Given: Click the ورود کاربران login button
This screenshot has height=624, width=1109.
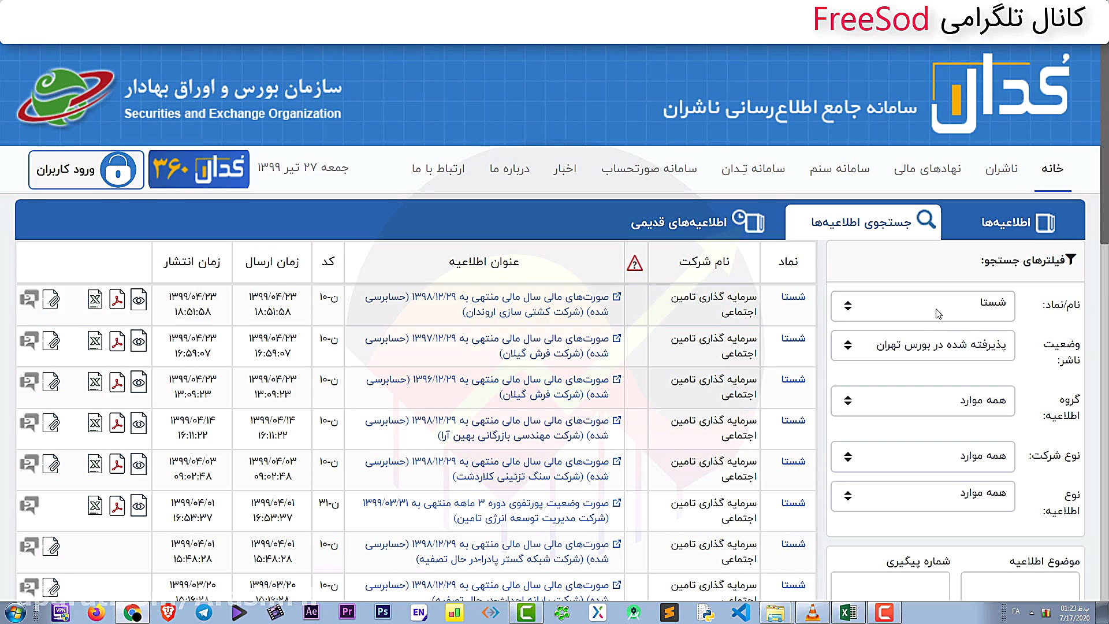Looking at the screenshot, I should (85, 169).
